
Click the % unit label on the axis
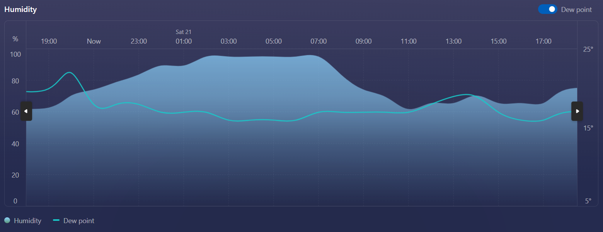[x=15, y=39]
